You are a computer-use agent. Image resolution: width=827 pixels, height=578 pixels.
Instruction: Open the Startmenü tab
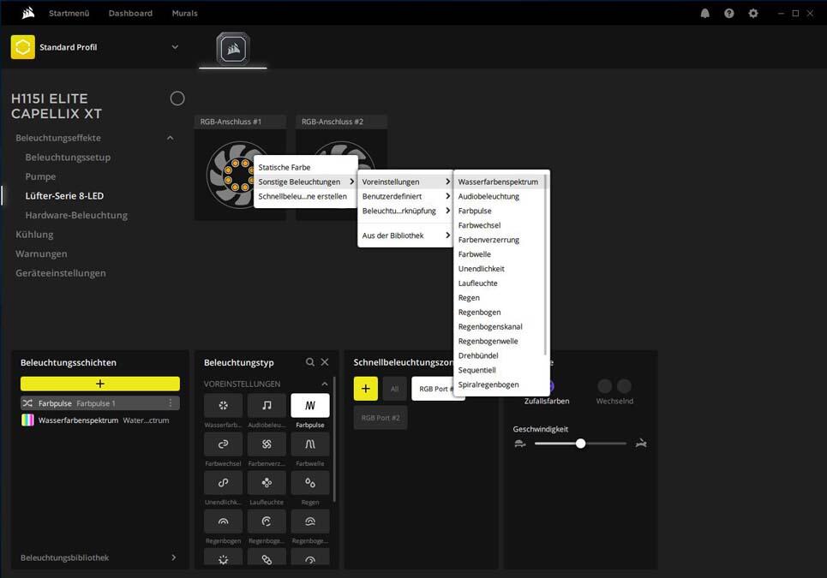pyautogui.click(x=69, y=13)
